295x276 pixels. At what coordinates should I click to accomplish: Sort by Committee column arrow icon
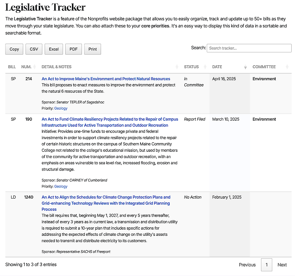(287, 67)
